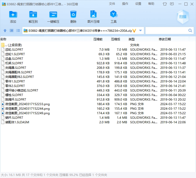Viewport: 196px width, 178px height.
Task: Open the 工具 (Tools) icon
Action: pyautogui.click(x=114, y=14)
